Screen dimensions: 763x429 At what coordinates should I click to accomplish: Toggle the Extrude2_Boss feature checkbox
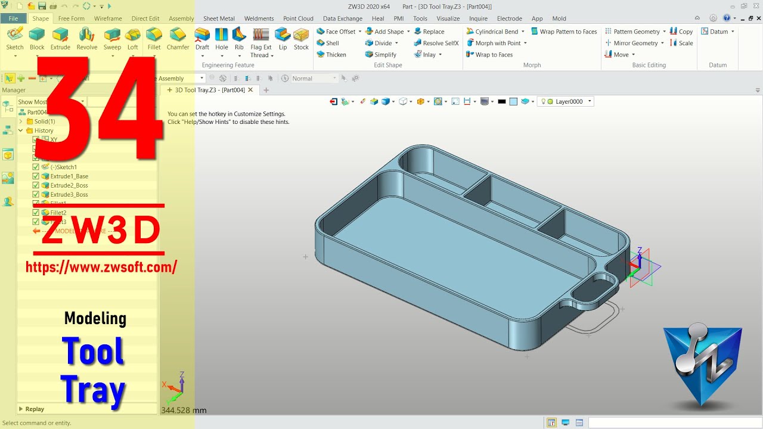(x=36, y=185)
